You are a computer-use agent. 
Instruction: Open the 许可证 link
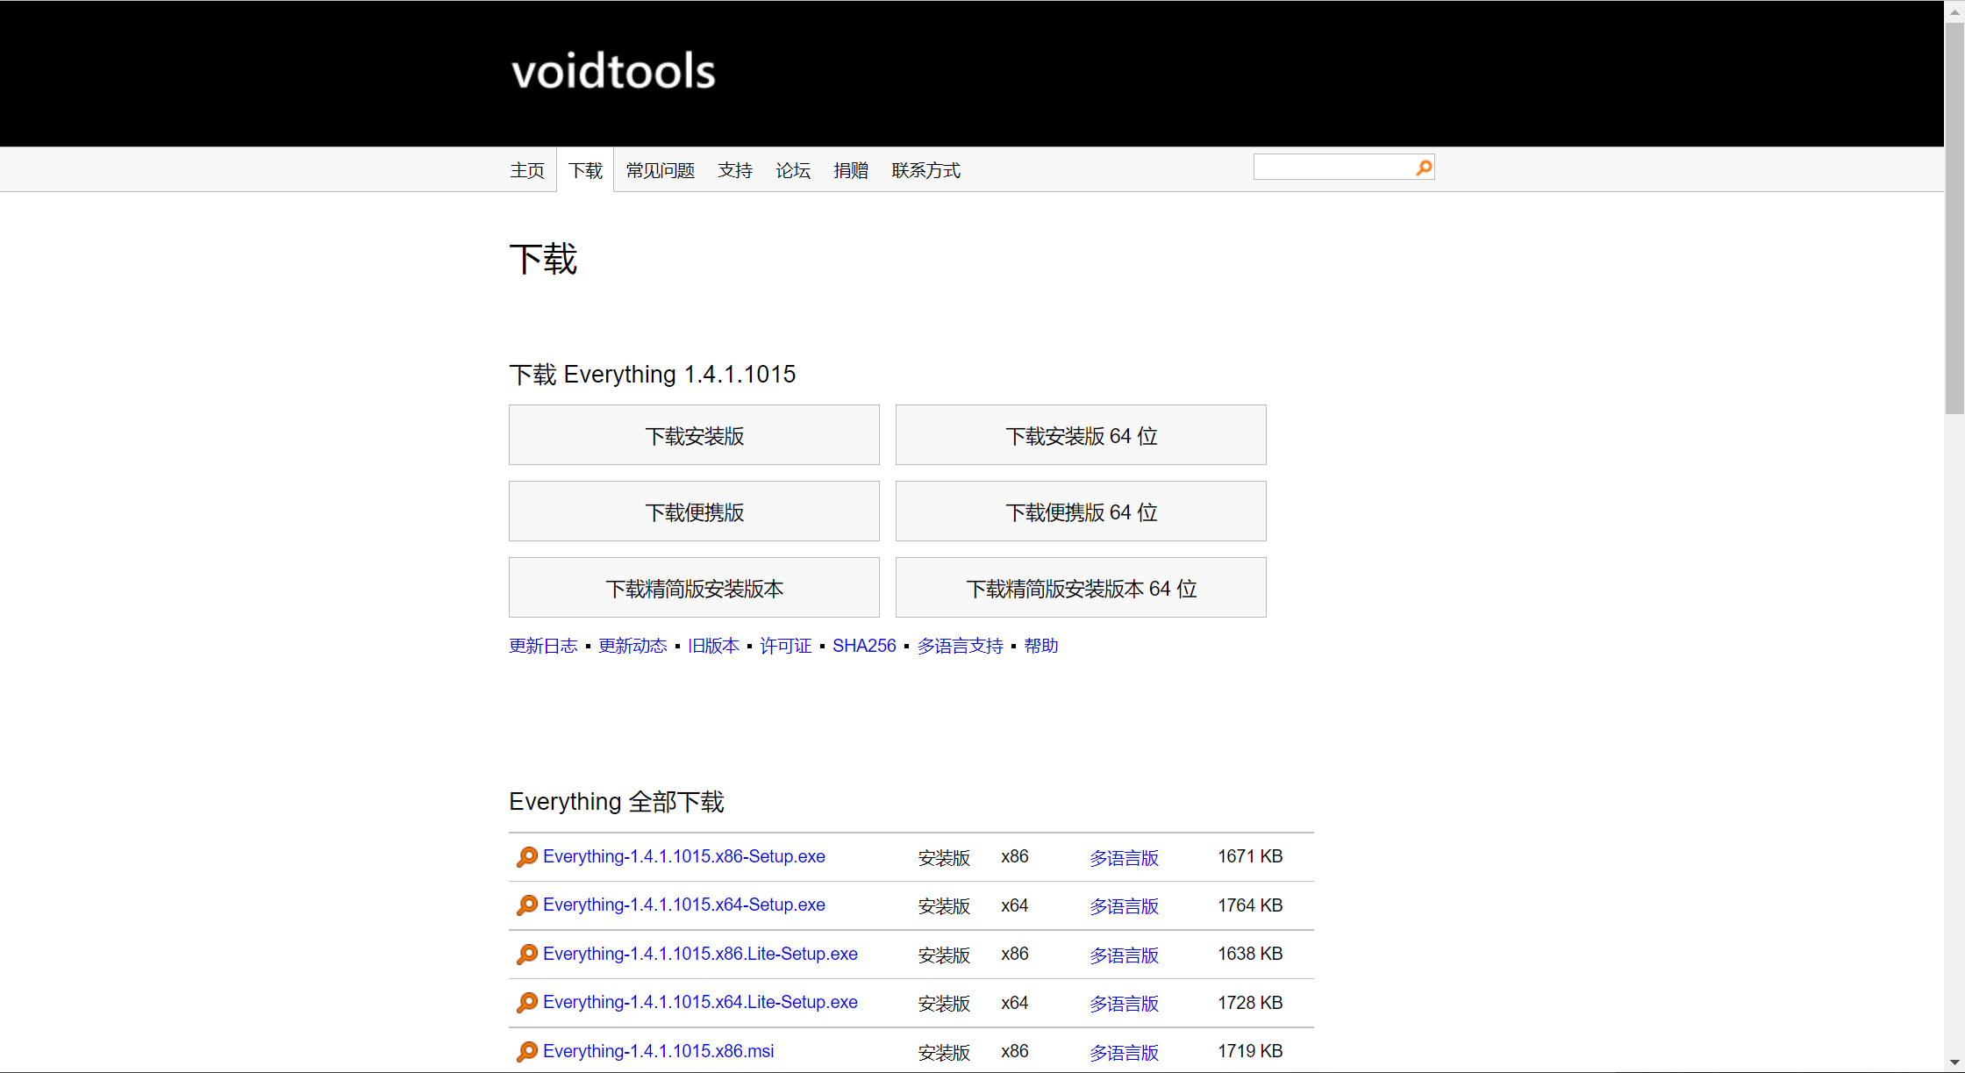(x=786, y=646)
